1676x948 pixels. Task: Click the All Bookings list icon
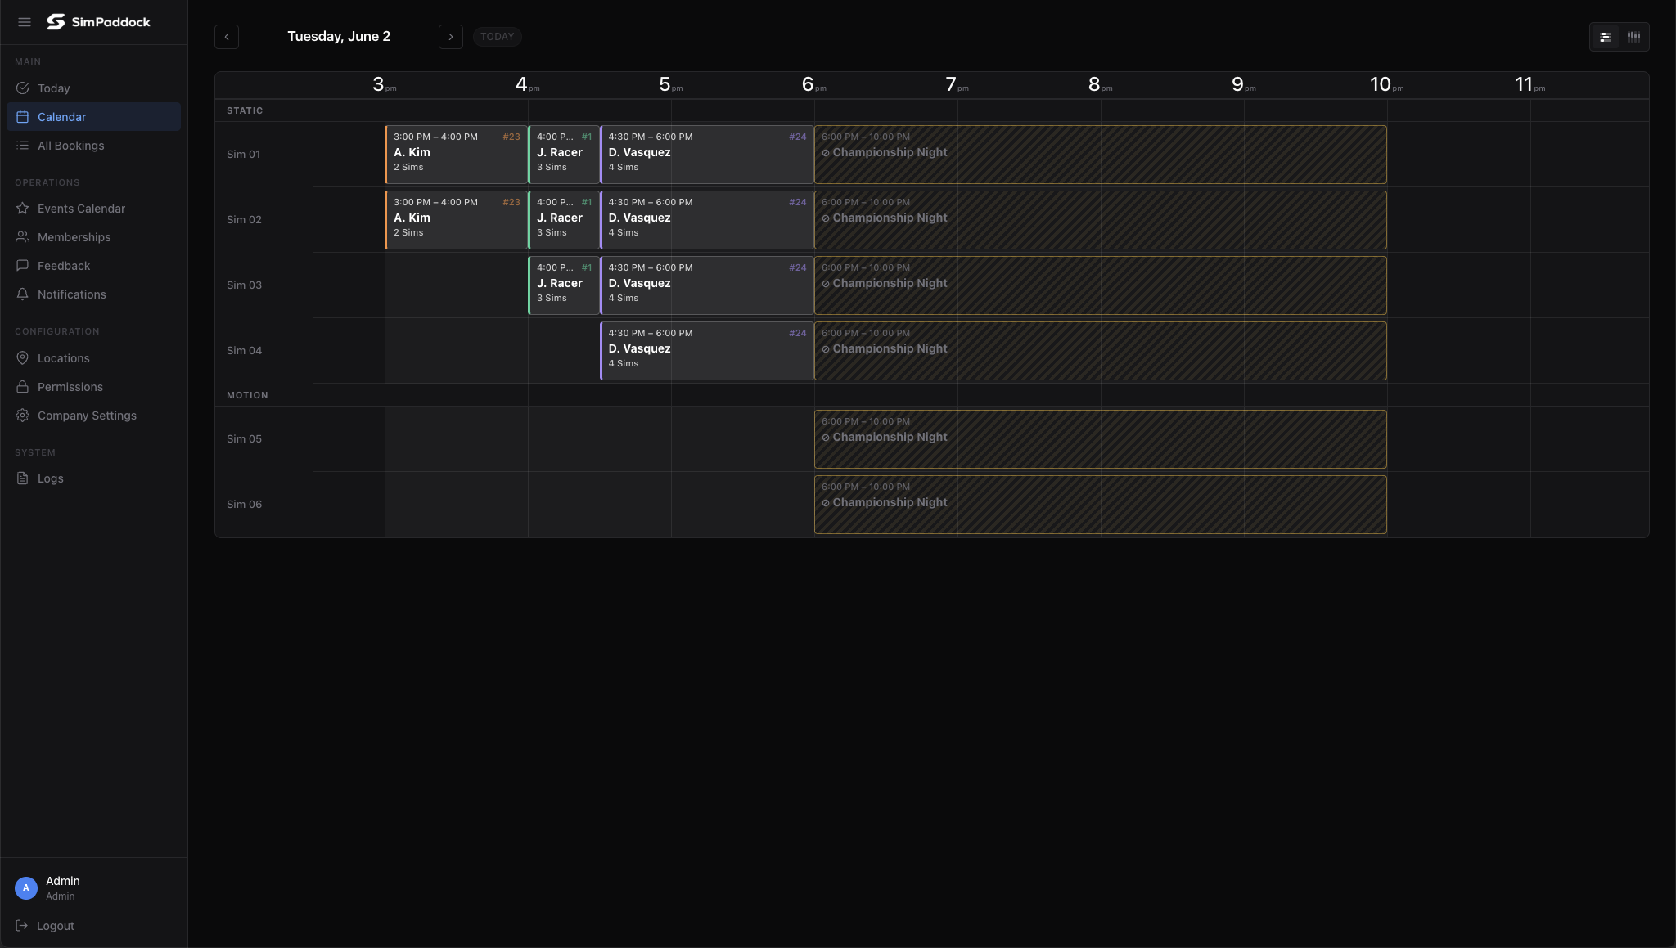(23, 146)
